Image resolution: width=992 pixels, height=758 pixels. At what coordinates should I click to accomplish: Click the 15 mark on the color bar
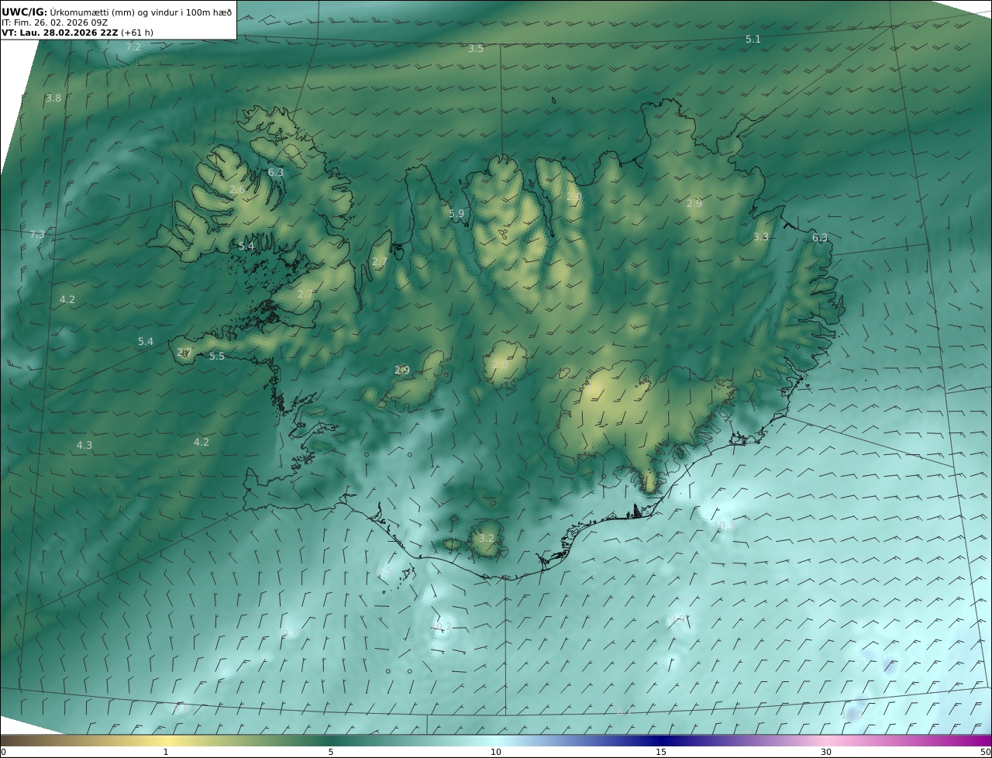pos(661,752)
